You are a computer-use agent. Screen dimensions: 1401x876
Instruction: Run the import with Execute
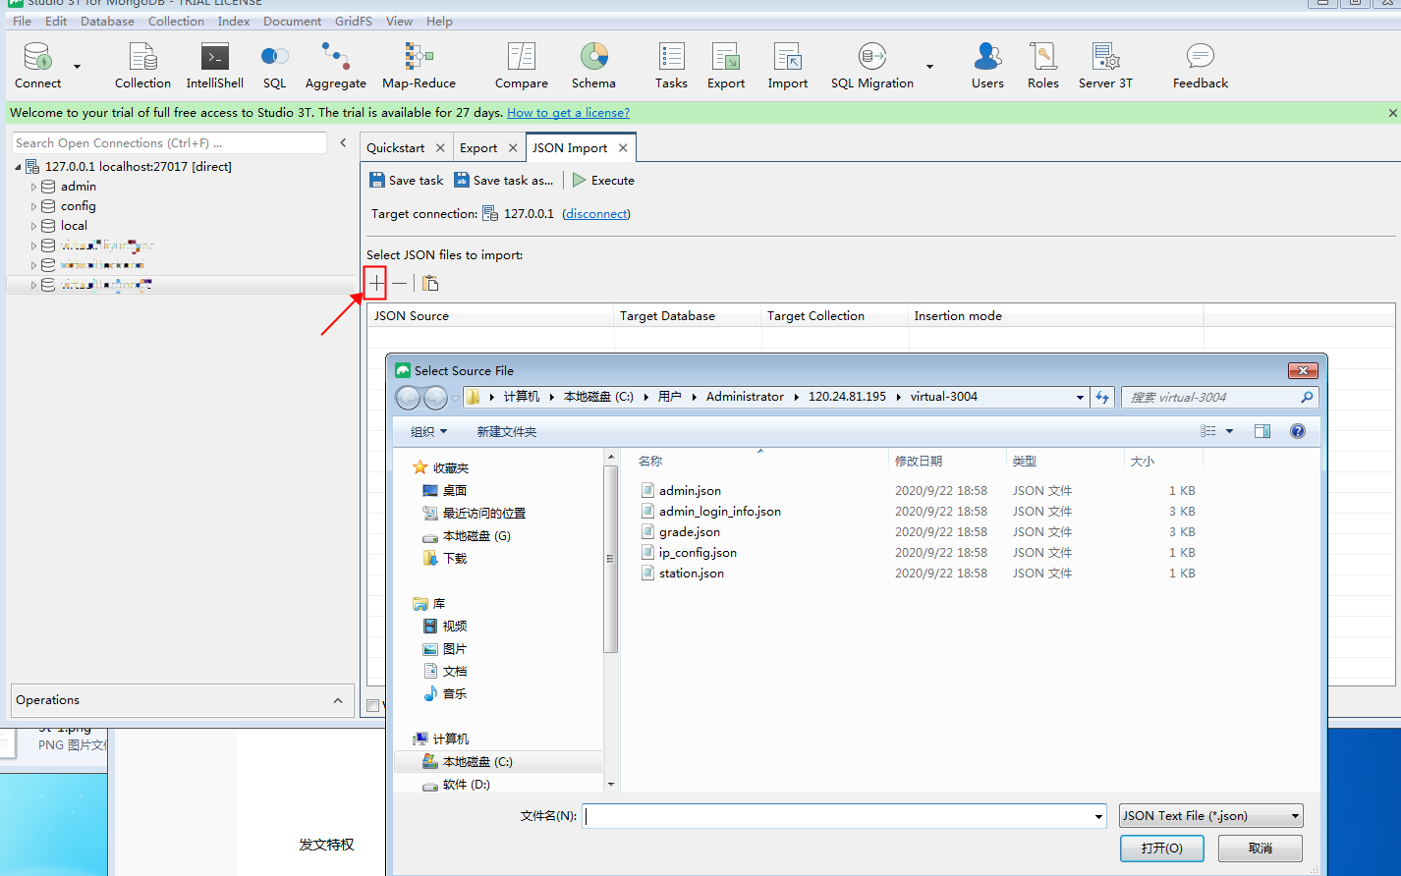603,180
